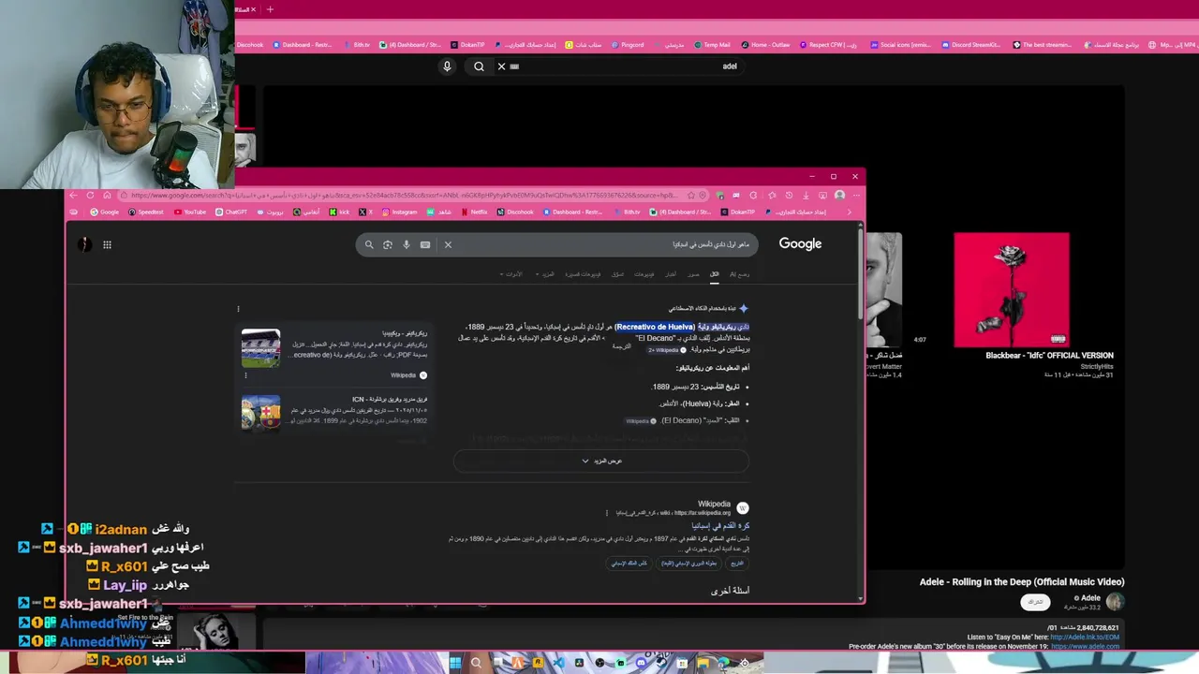Viewport: 1199px width, 674px height.
Task: Open three-dot options for the Wikipedia result
Action: click(606, 513)
